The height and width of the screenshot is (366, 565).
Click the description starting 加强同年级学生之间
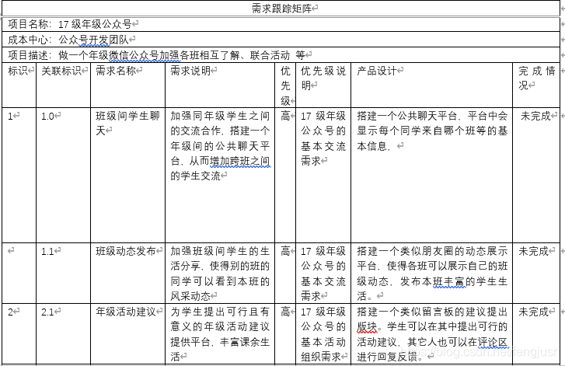tap(220, 146)
